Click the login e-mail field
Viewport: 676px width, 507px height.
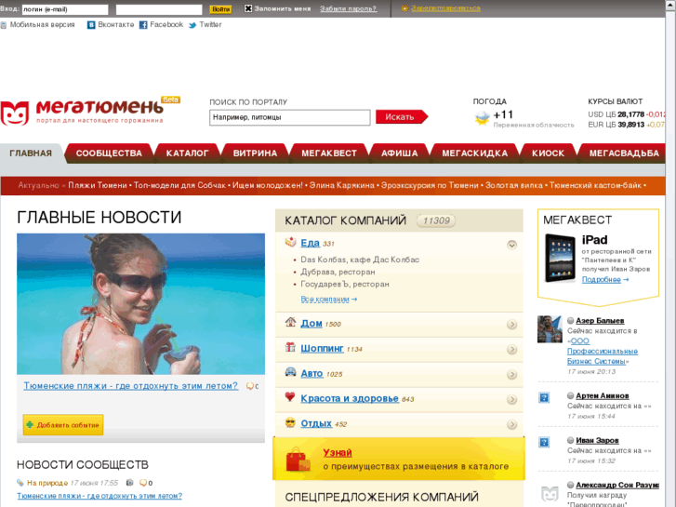[65, 9]
